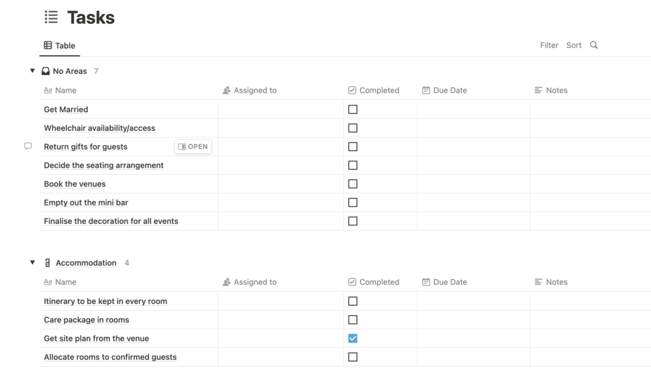Image resolution: width=651 pixels, height=388 pixels.
Task: Open the Accommodation area link
Action: pyautogui.click(x=86, y=263)
